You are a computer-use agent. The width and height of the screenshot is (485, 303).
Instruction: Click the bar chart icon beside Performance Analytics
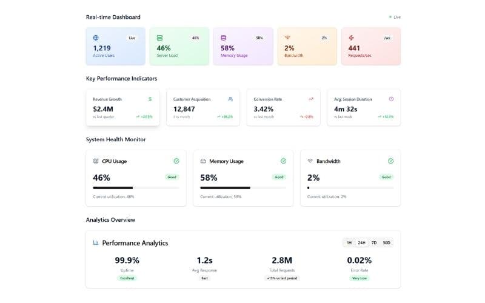pyautogui.click(x=96, y=243)
